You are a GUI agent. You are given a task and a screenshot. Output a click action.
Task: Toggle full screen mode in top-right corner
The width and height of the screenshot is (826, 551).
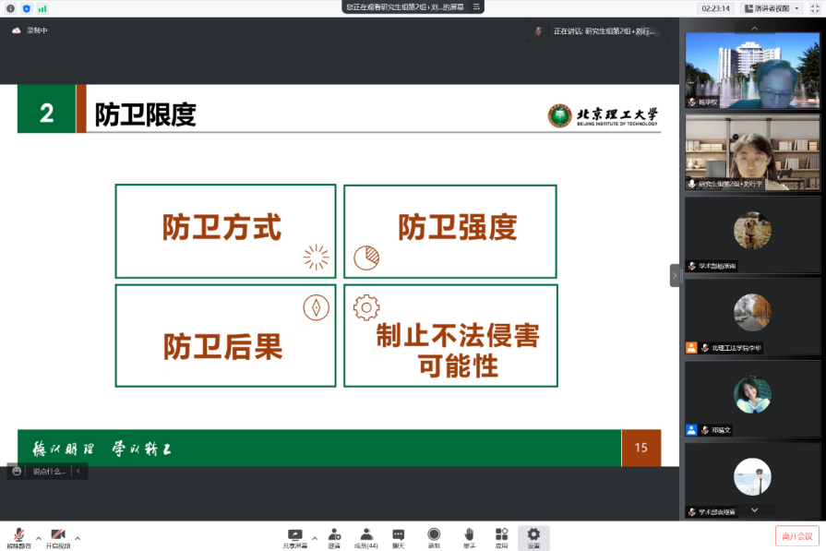tap(814, 8)
